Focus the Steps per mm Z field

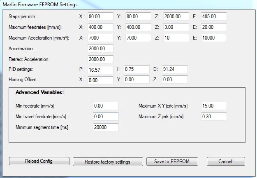tap(176, 17)
